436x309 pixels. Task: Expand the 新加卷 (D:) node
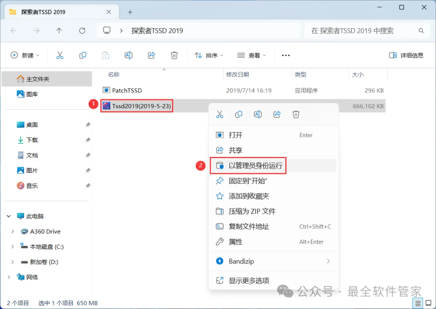click(13, 262)
